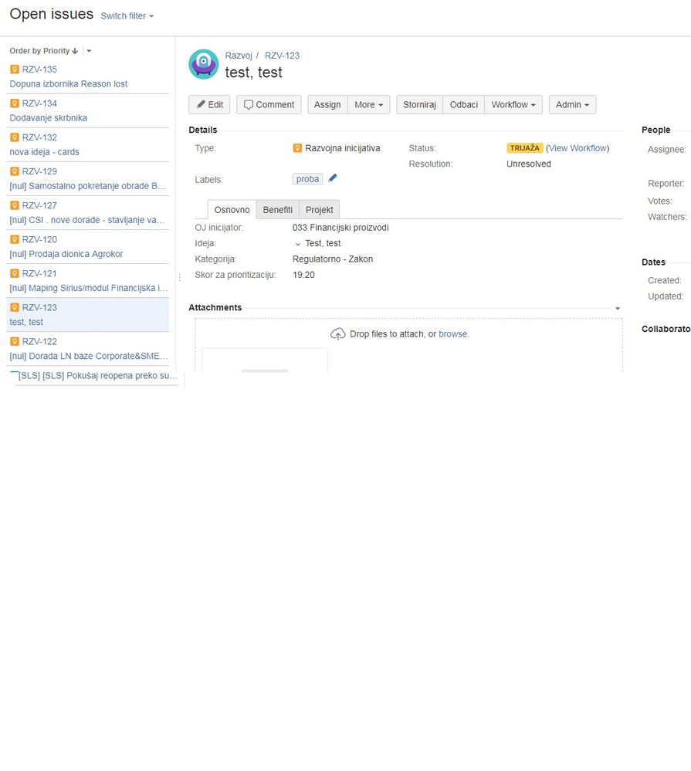Click the 033 Financijski proizvodi value
This screenshot has width=691, height=771.
pyautogui.click(x=340, y=228)
